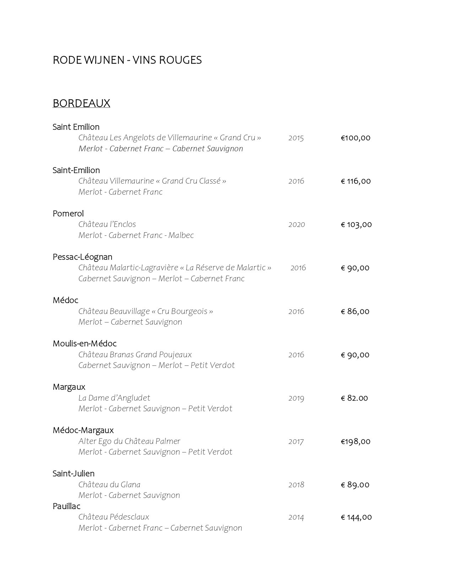This screenshot has width=453, height=586.
Task: Select Château Branas Grand Poujeaux wine name
Action: click(x=135, y=354)
